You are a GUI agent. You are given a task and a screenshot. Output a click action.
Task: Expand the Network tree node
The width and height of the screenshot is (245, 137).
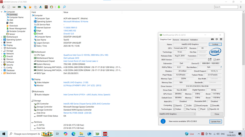click(2, 54)
